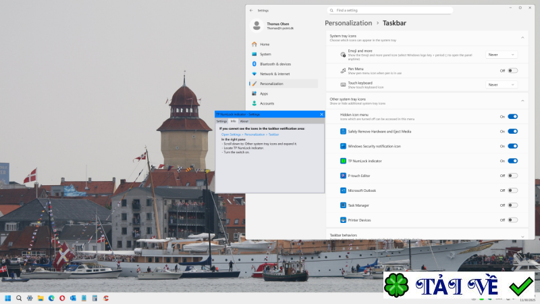This screenshot has height=304, width=540.
Task: Select the Info tab in TP NumLock
Action: click(233, 122)
